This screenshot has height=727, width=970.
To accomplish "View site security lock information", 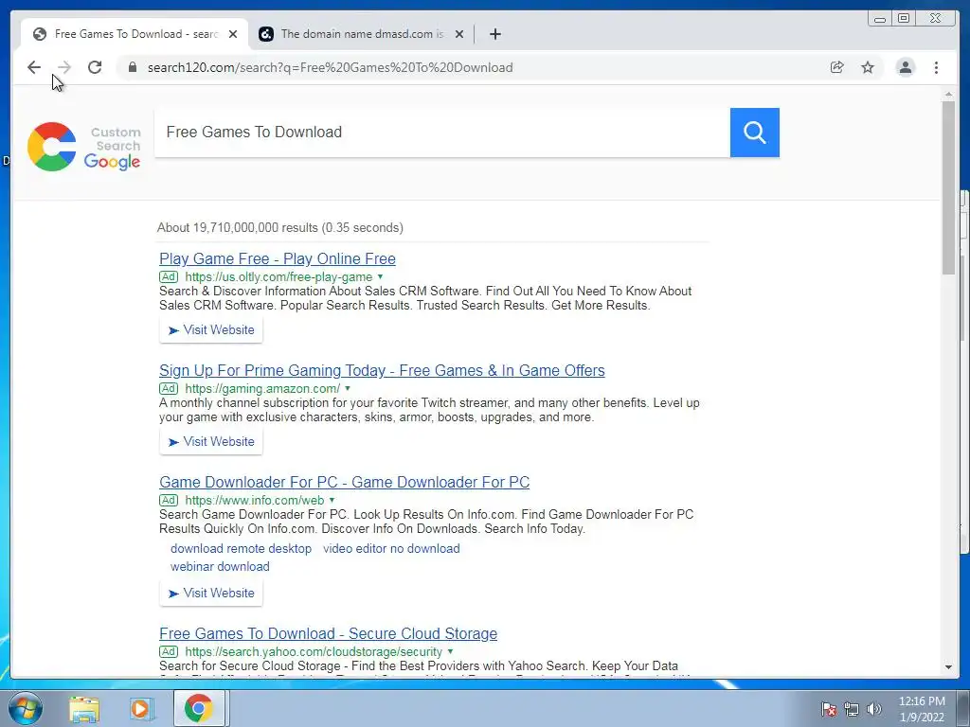I will coord(132,67).
